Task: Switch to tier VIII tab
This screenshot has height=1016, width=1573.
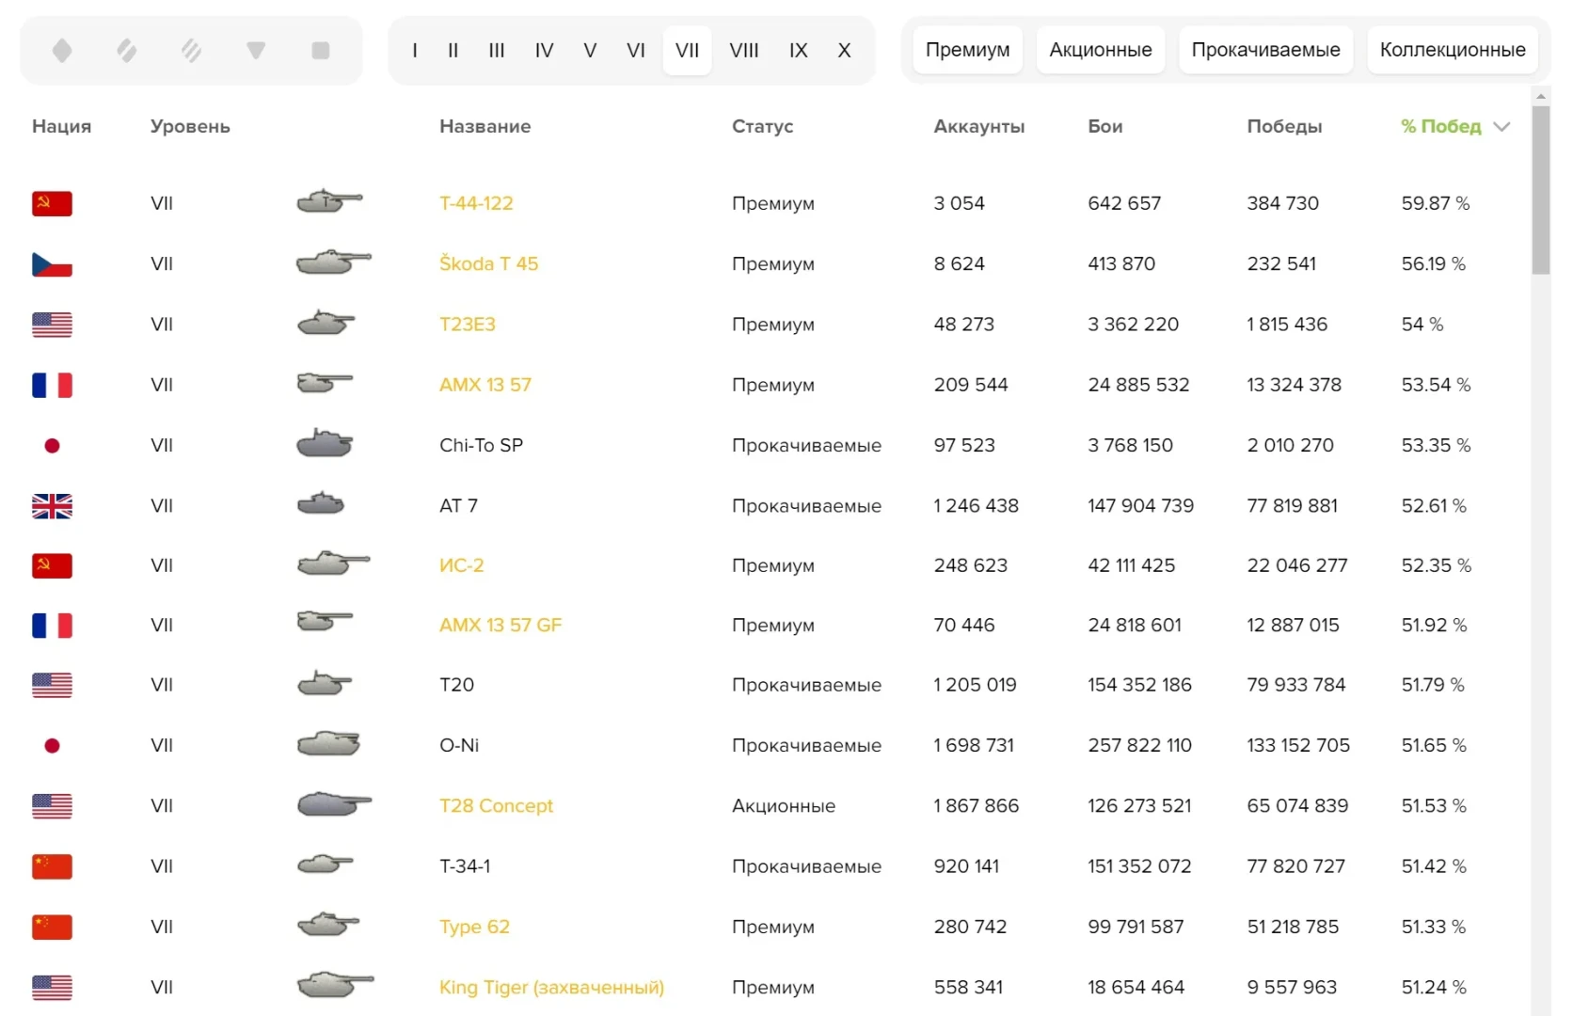Action: tap(743, 51)
